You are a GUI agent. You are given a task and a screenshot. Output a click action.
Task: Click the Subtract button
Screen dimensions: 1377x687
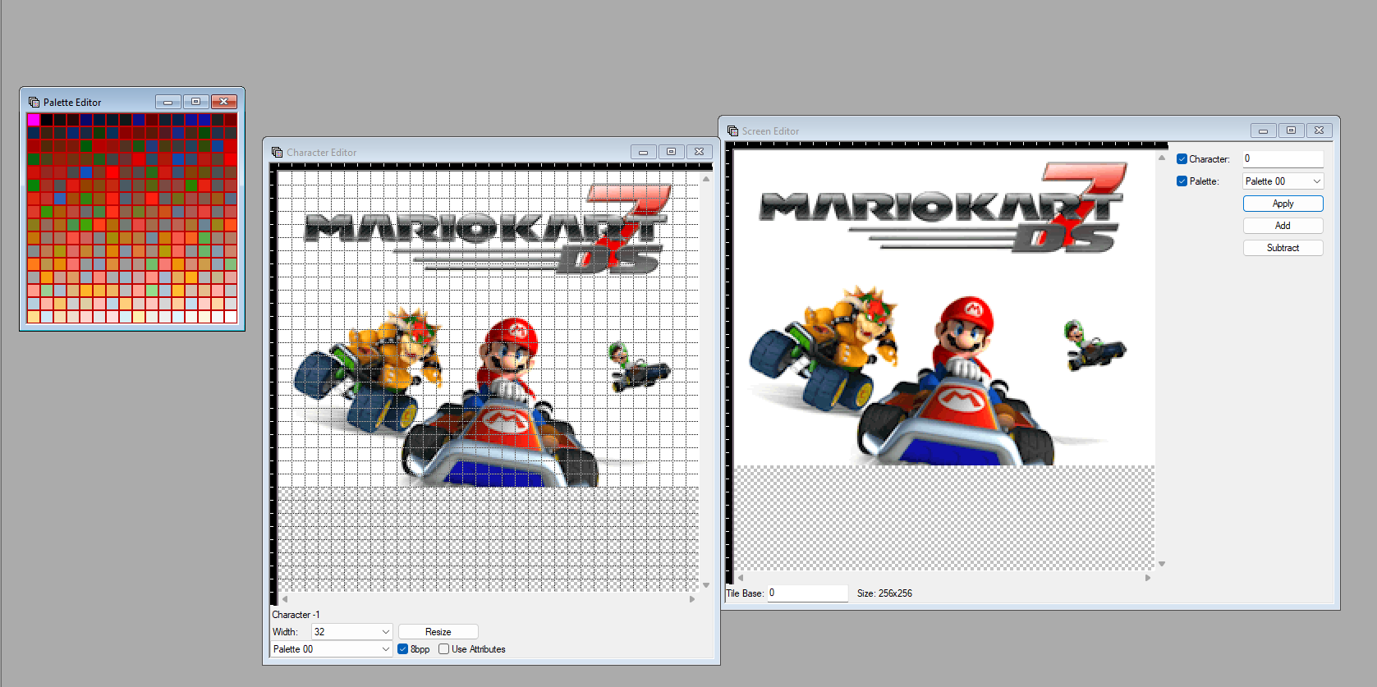click(1283, 248)
